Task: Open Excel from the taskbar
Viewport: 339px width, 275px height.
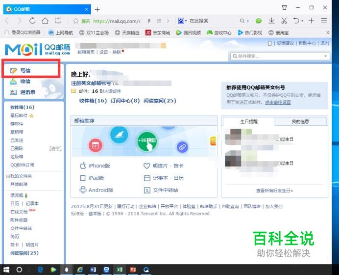Action: point(120,270)
